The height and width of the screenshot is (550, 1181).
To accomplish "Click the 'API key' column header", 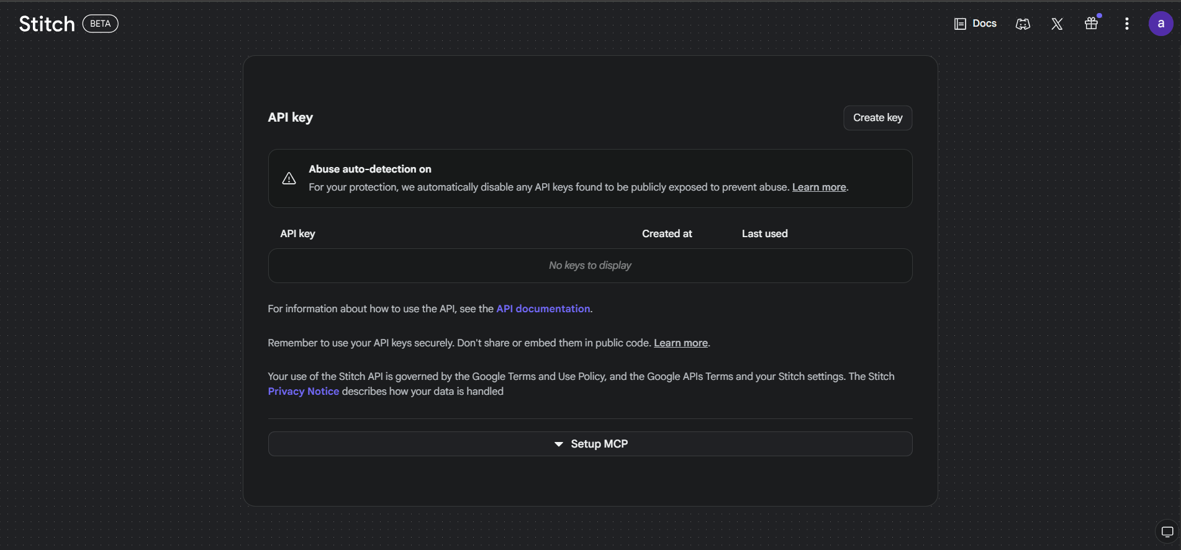I will pos(297,233).
